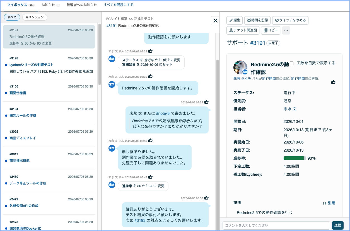Focus the コメントを入力してください input
Viewport: 350px width, 231px height.
tap(276, 225)
